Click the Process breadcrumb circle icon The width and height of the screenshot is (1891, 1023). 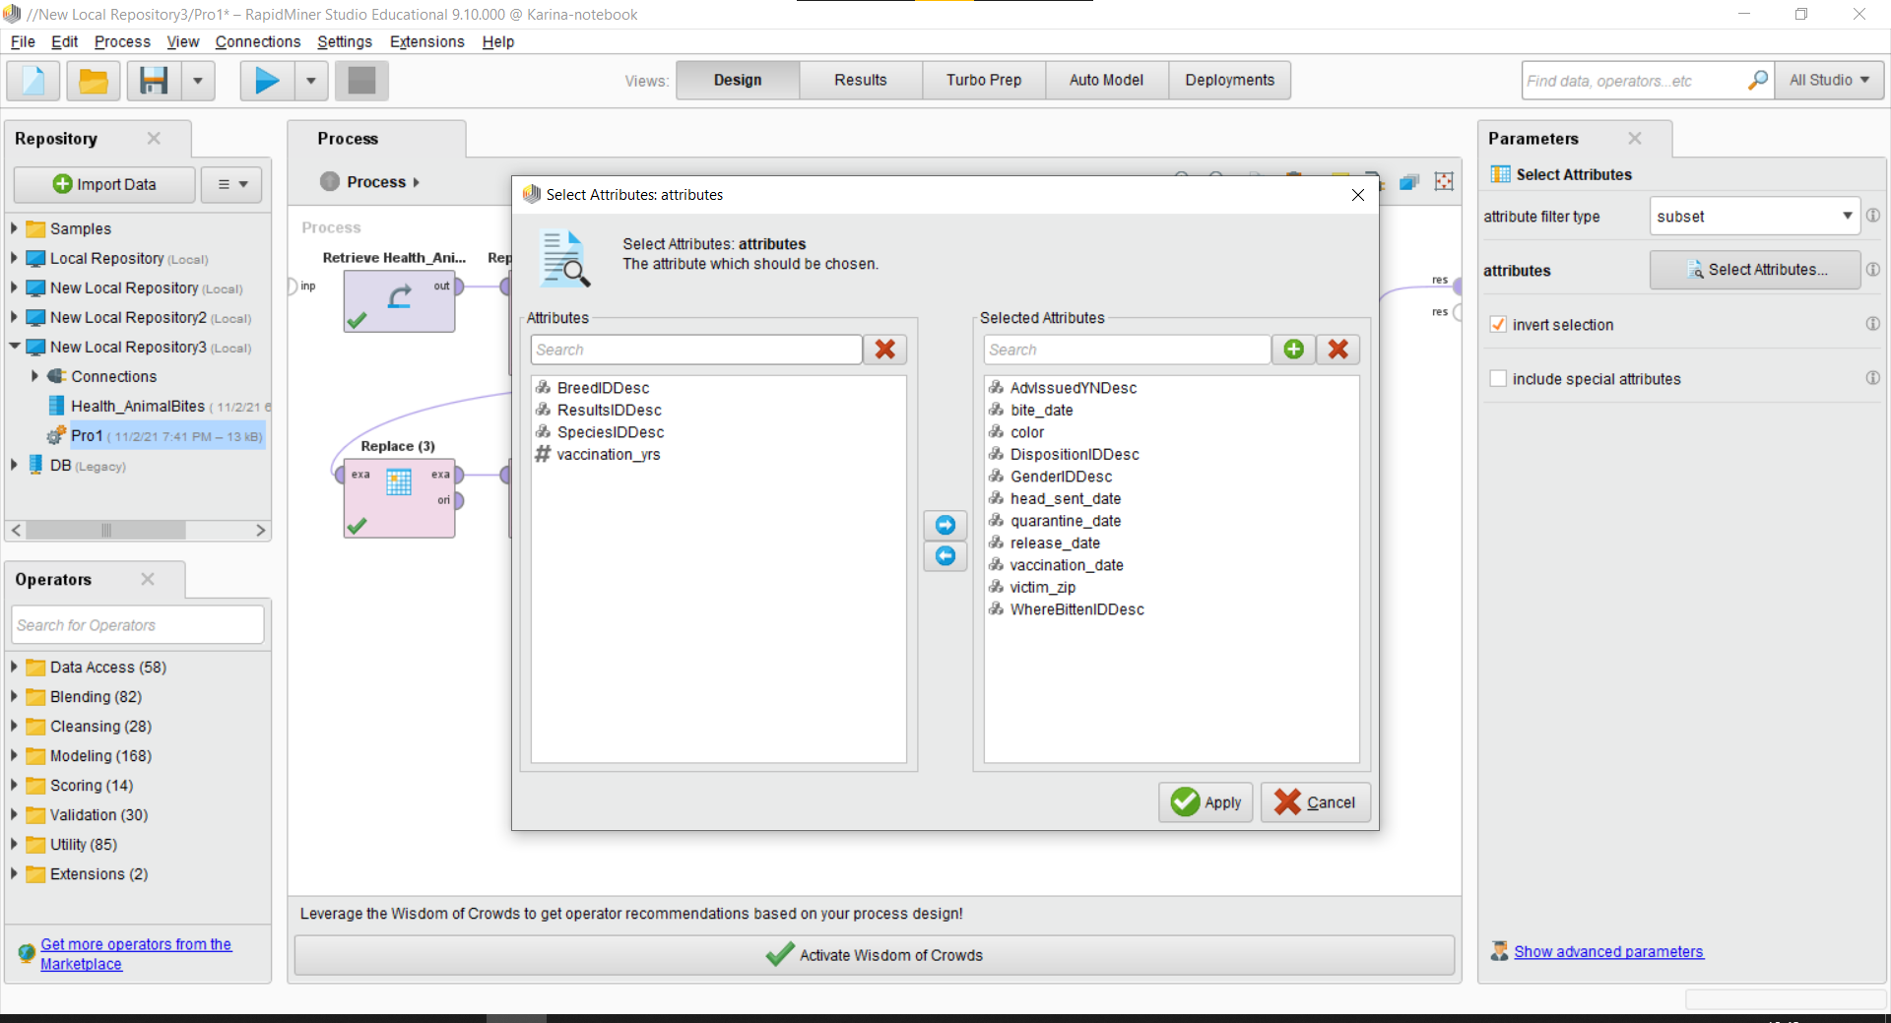click(x=330, y=182)
